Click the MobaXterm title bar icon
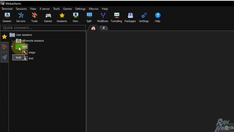Screen dimensions: 234x132 click(3, 3)
